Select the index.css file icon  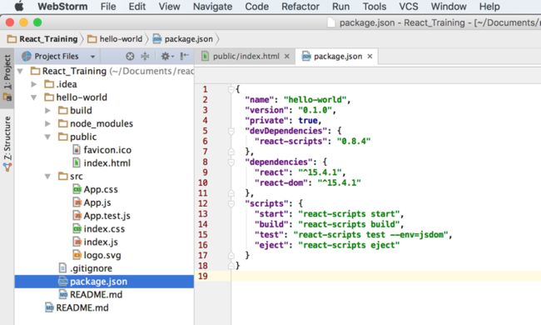77,229
